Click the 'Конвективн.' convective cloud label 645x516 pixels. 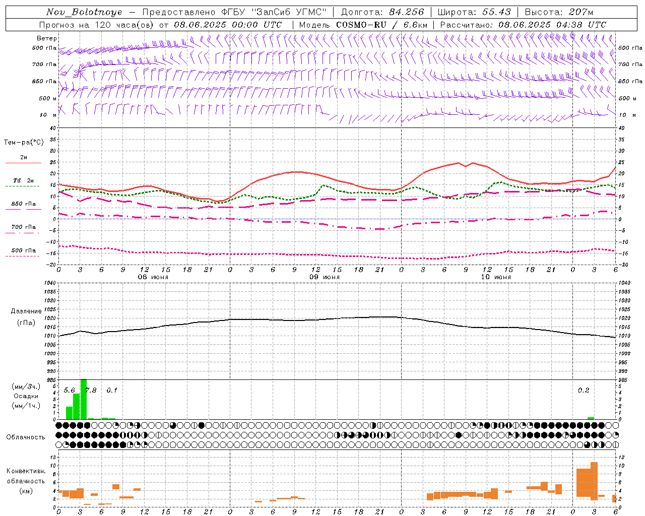26,471
